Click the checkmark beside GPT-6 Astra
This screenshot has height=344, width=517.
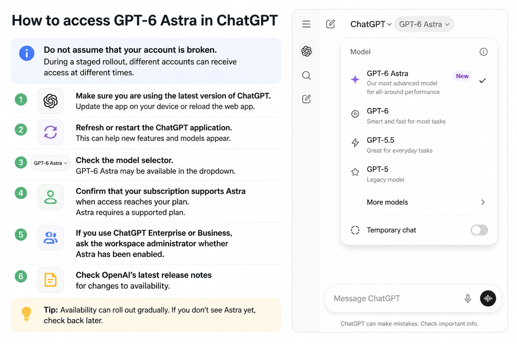coord(482,81)
